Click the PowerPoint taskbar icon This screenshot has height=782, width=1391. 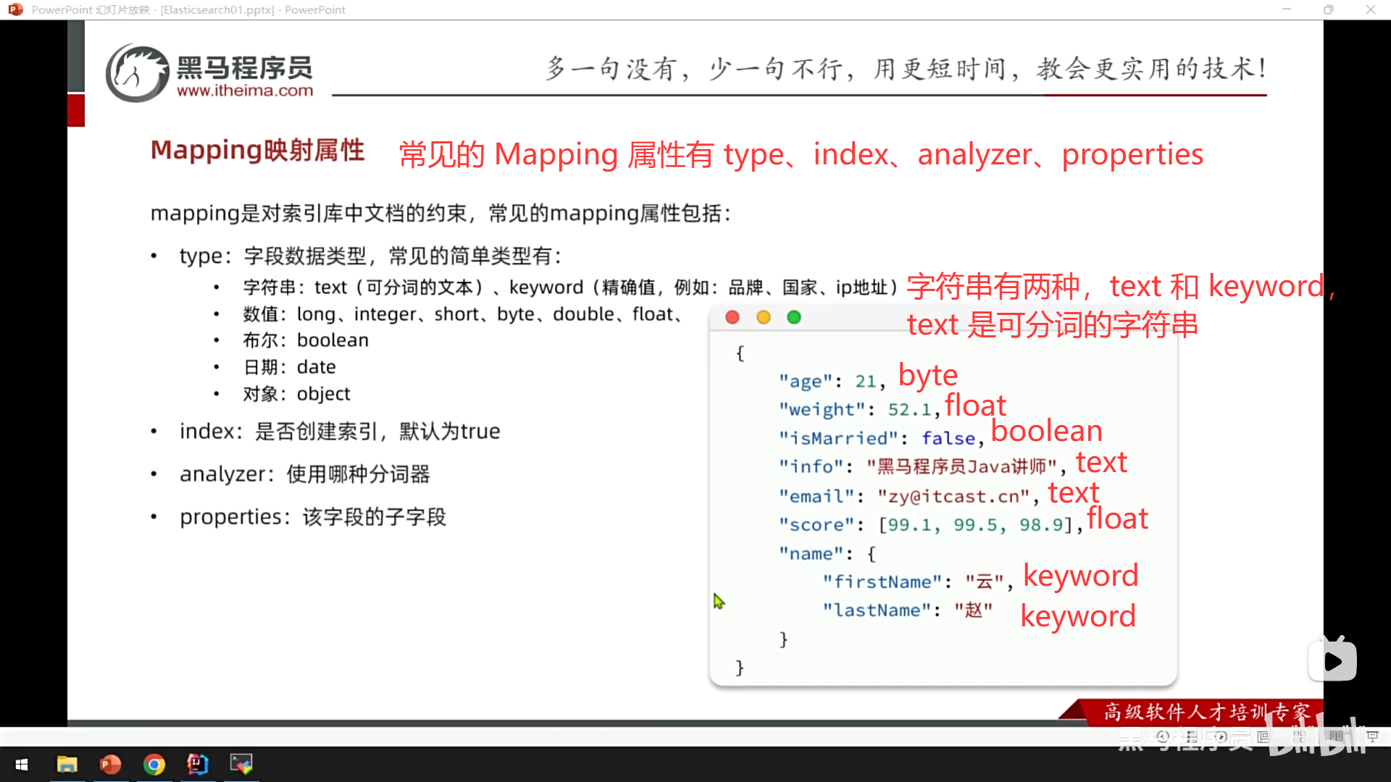pos(110,764)
